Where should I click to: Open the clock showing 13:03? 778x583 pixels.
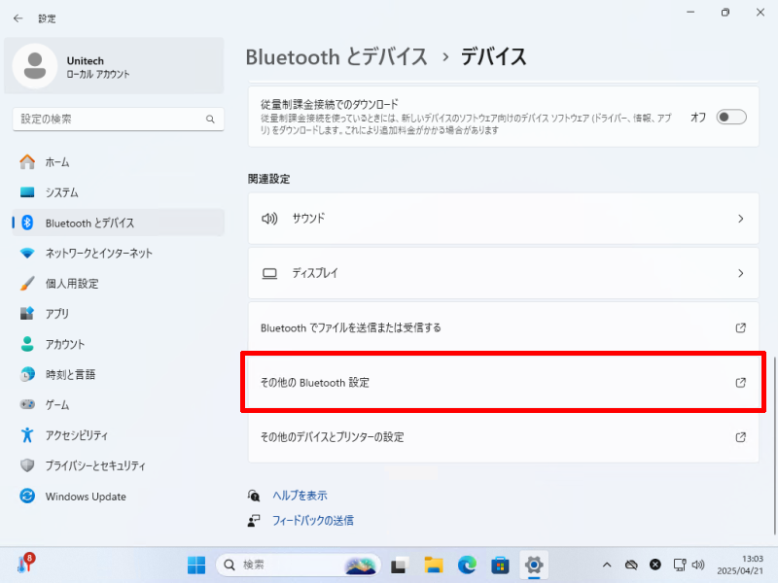click(740, 565)
